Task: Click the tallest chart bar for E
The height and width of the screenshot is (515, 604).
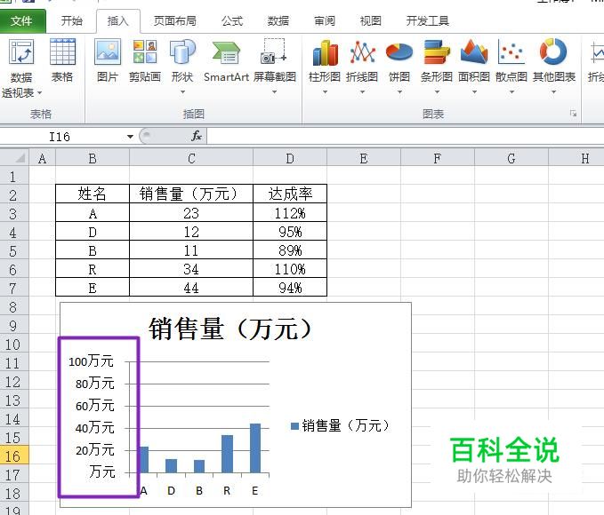Action: tap(255, 448)
